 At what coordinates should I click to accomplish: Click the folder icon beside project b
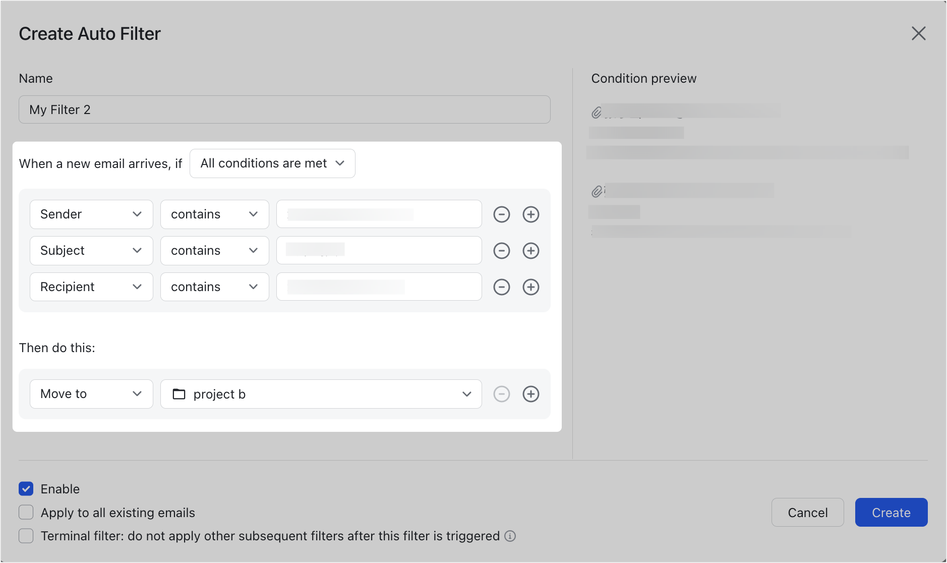pyautogui.click(x=179, y=394)
